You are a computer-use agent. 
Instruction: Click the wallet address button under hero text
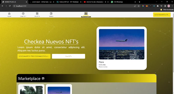tap(34, 56)
